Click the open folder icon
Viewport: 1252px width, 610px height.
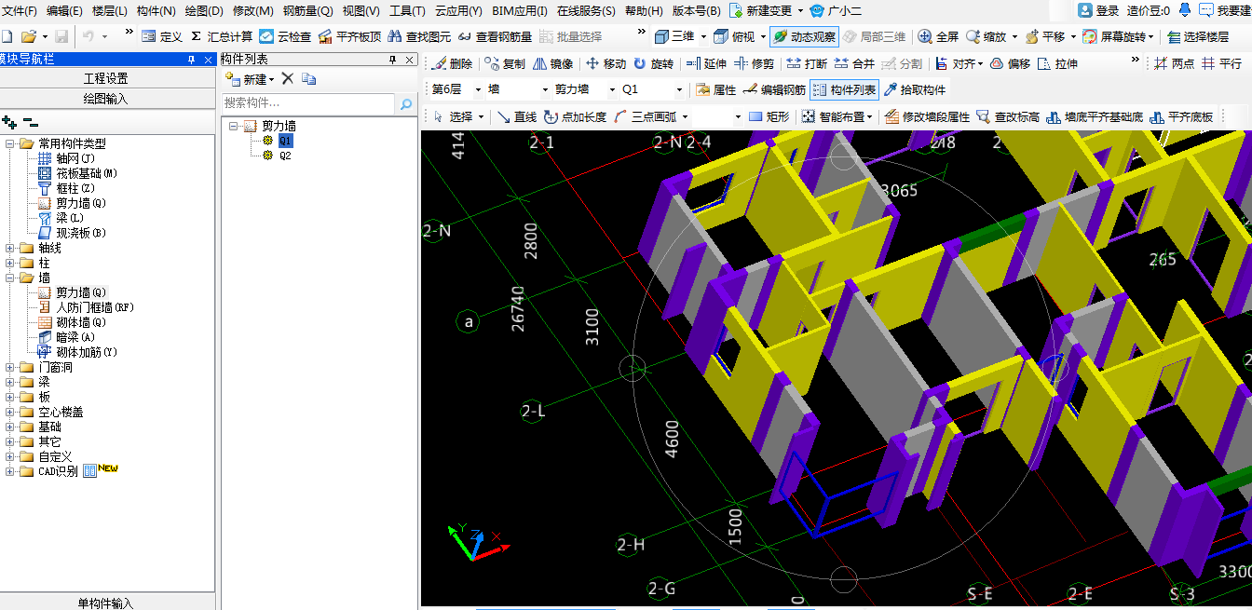coord(28,36)
